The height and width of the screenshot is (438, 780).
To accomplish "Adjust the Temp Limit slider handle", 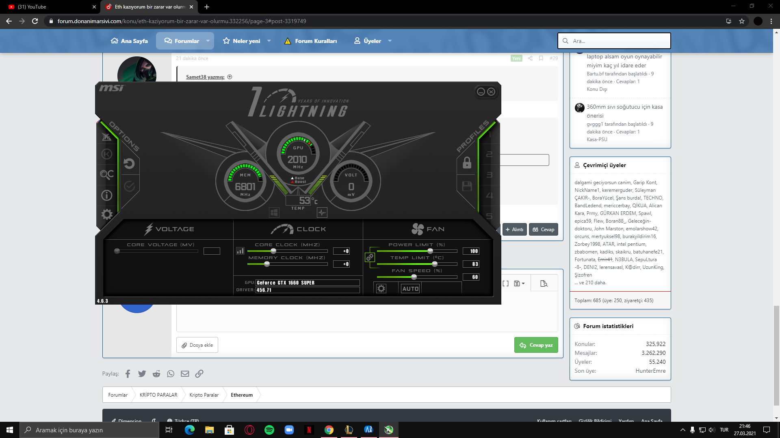I will 435,264.
